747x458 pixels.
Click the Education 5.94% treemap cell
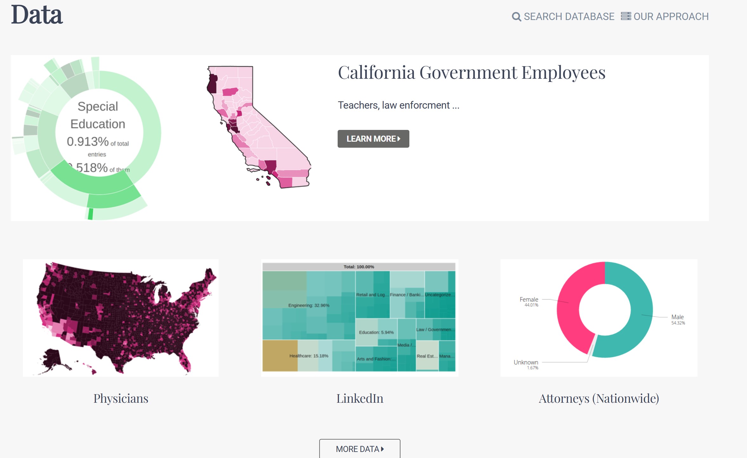pyautogui.click(x=376, y=332)
